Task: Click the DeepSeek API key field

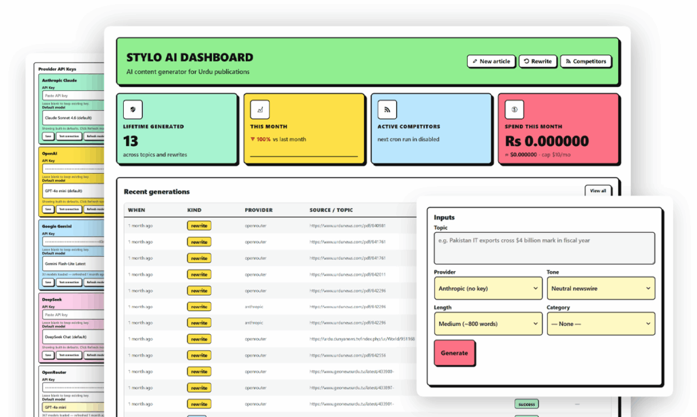Action: pyautogui.click(x=74, y=314)
